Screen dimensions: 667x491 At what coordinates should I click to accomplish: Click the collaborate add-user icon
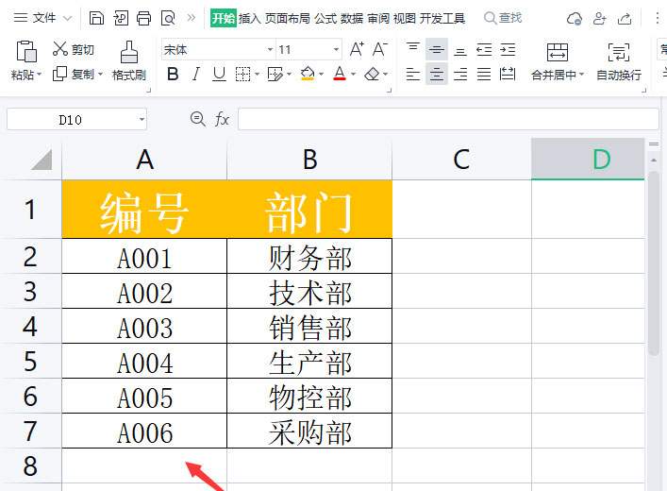[599, 18]
